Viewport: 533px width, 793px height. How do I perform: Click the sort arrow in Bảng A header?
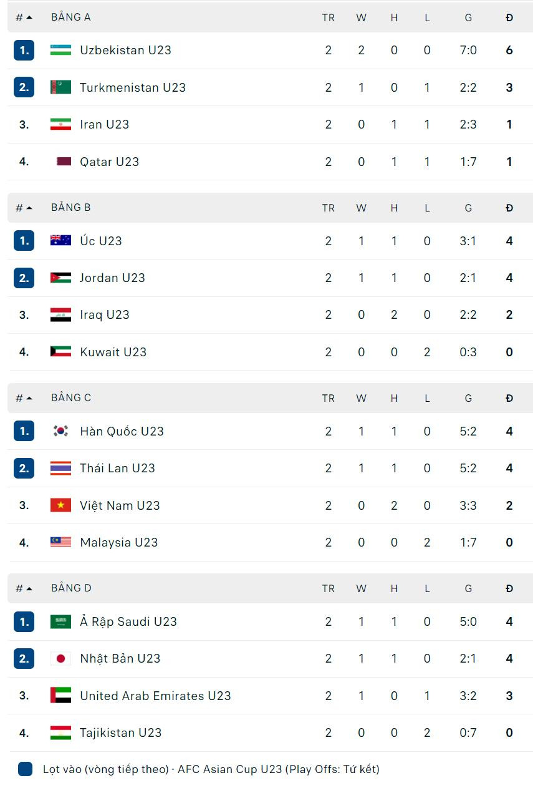click(x=30, y=17)
